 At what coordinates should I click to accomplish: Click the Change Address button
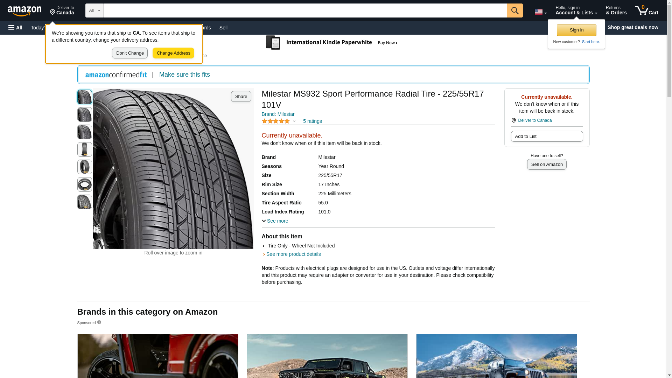[173, 53]
